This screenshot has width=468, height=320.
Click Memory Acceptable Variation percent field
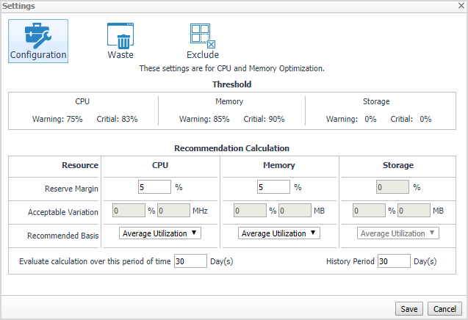[x=250, y=211]
